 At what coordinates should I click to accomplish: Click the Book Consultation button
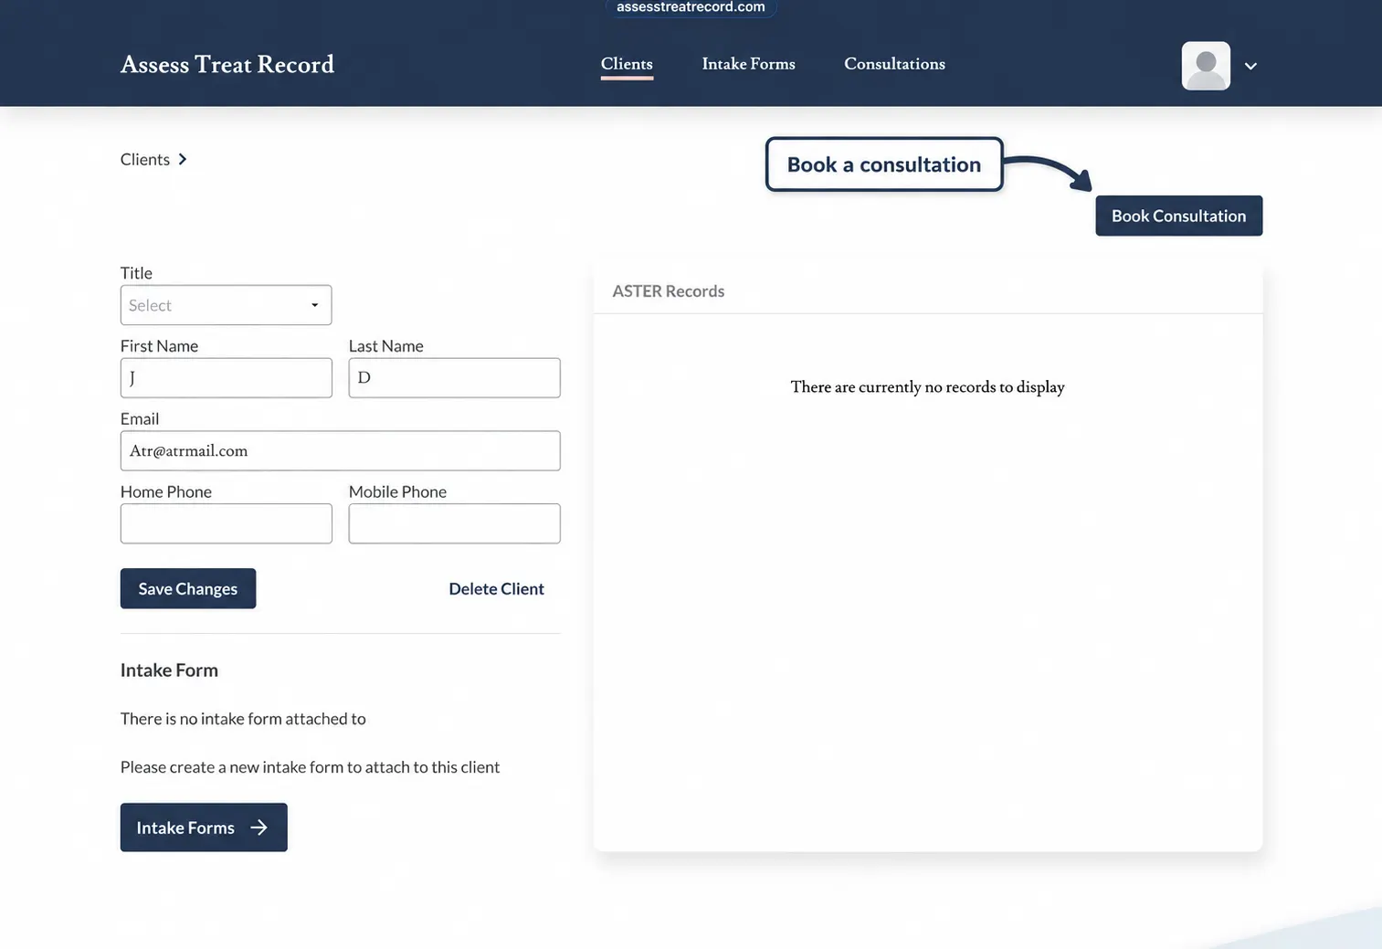[x=1178, y=216]
